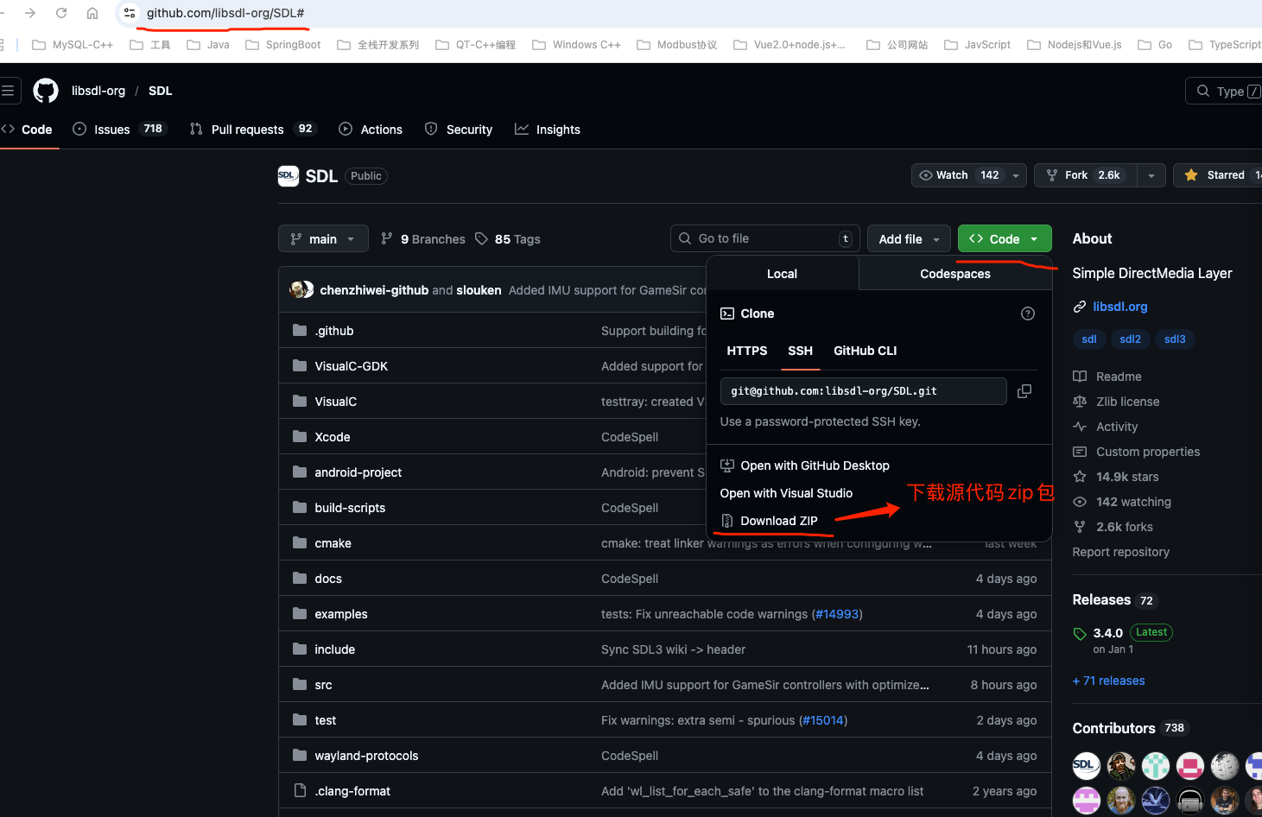
Task: Open the .clang-format file
Action: tap(352, 791)
